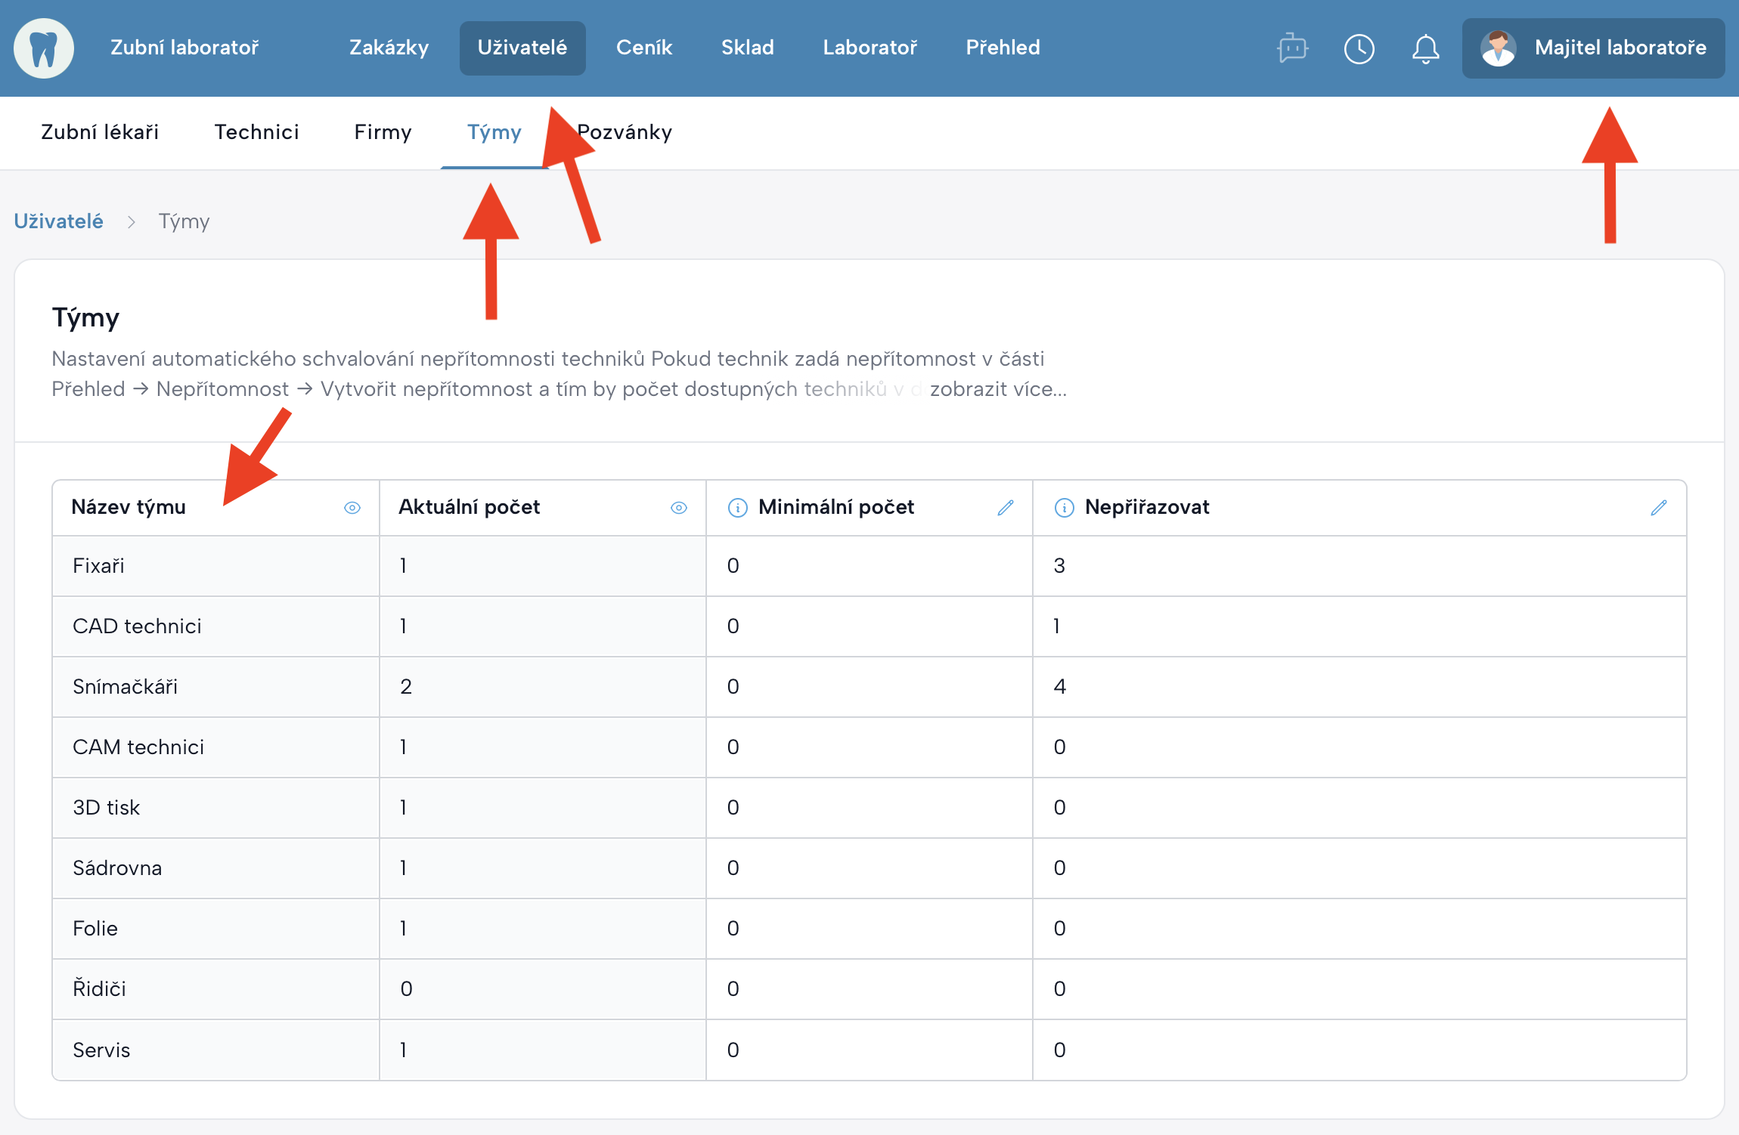Open the clock history icon
The height and width of the screenshot is (1135, 1739).
pos(1359,48)
